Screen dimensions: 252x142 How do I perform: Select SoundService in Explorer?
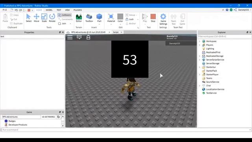pos(213,82)
